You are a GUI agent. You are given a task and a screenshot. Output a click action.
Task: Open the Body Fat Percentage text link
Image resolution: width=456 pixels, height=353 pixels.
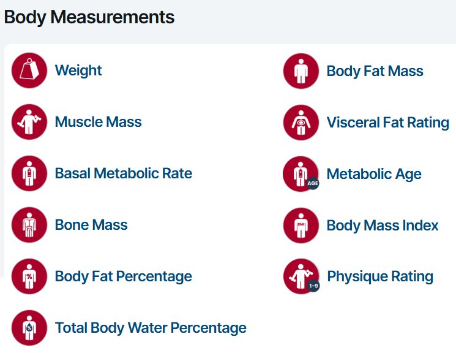(x=123, y=276)
